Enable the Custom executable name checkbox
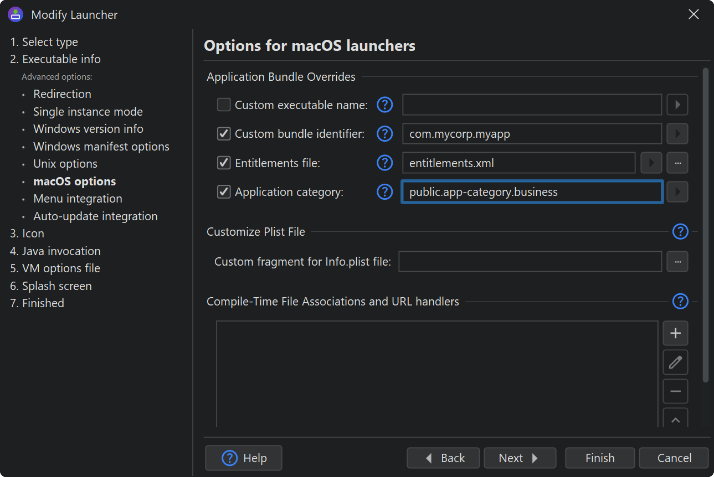Screen dimensions: 714x477 pyautogui.click(x=224, y=105)
